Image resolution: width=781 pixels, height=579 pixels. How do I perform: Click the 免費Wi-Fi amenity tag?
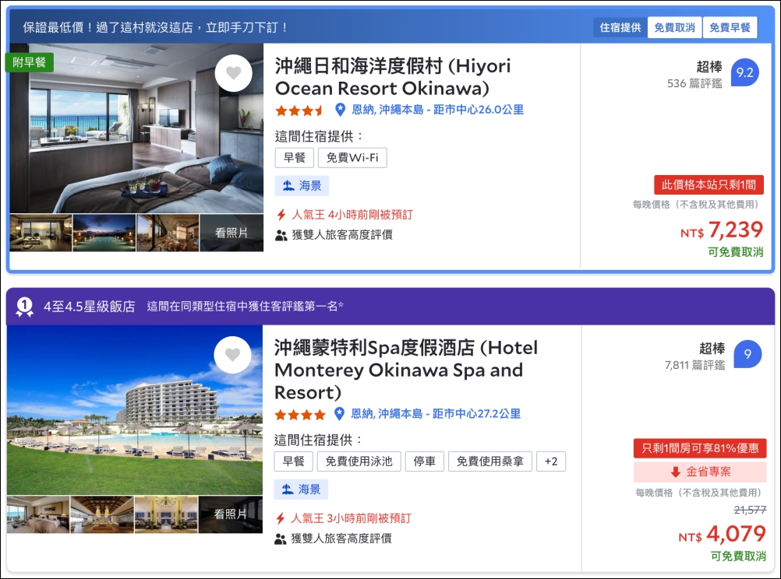click(x=352, y=158)
